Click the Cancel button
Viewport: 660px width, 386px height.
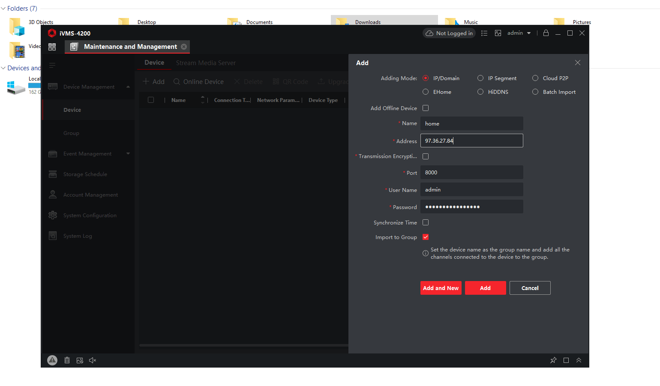[530, 288]
